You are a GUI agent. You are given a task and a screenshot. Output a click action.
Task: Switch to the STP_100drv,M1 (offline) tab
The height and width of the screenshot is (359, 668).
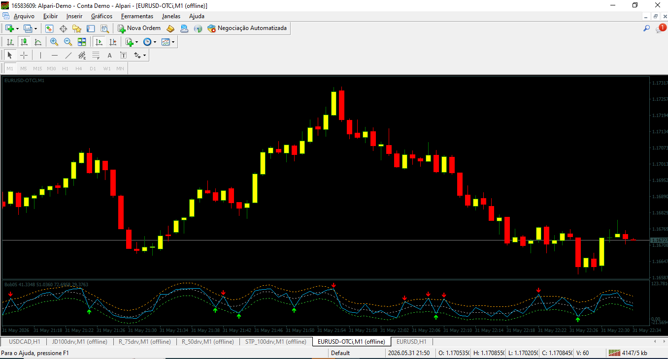pos(275,342)
